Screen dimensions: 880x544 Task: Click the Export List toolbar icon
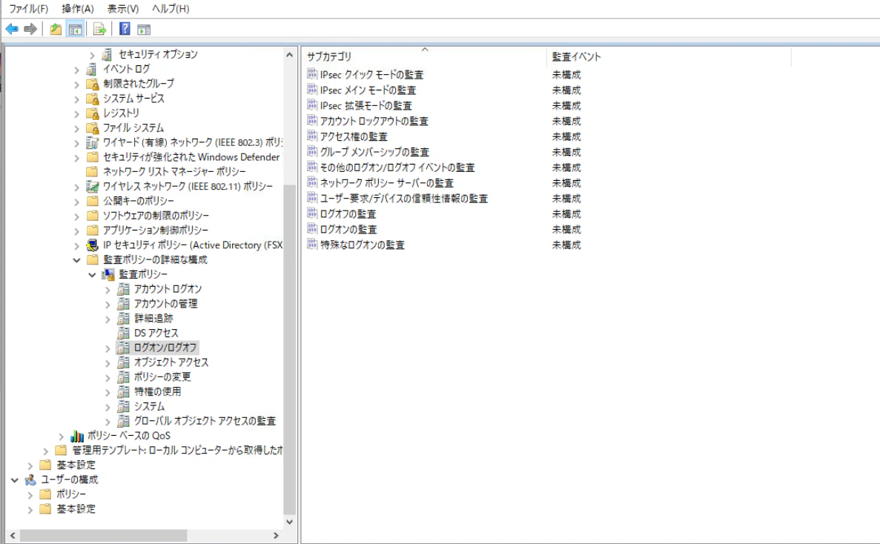(99, 29)
